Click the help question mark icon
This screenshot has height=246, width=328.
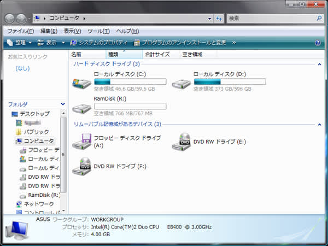[x=318, y=43]
